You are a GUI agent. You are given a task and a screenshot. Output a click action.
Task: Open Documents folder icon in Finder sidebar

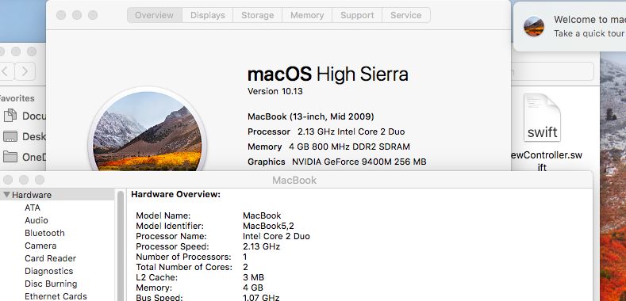tap(10, 116)
